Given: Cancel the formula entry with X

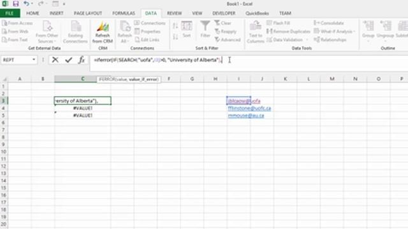Looking at the screenshot, I should pyautogui.click(x=55, y=60).
